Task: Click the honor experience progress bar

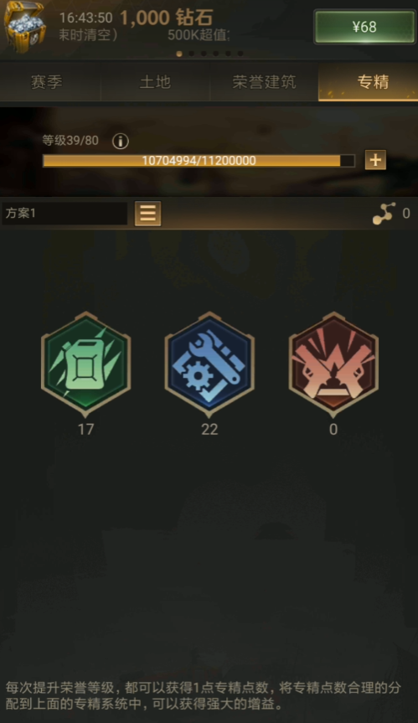Action: [x=199, y=161]
